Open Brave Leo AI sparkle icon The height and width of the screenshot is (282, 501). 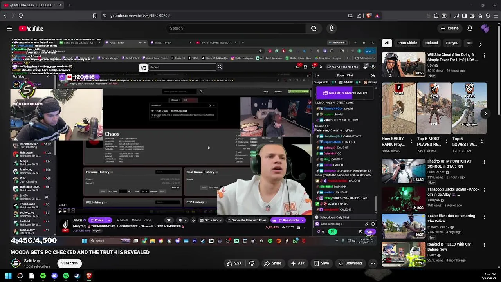pos(480,16)
